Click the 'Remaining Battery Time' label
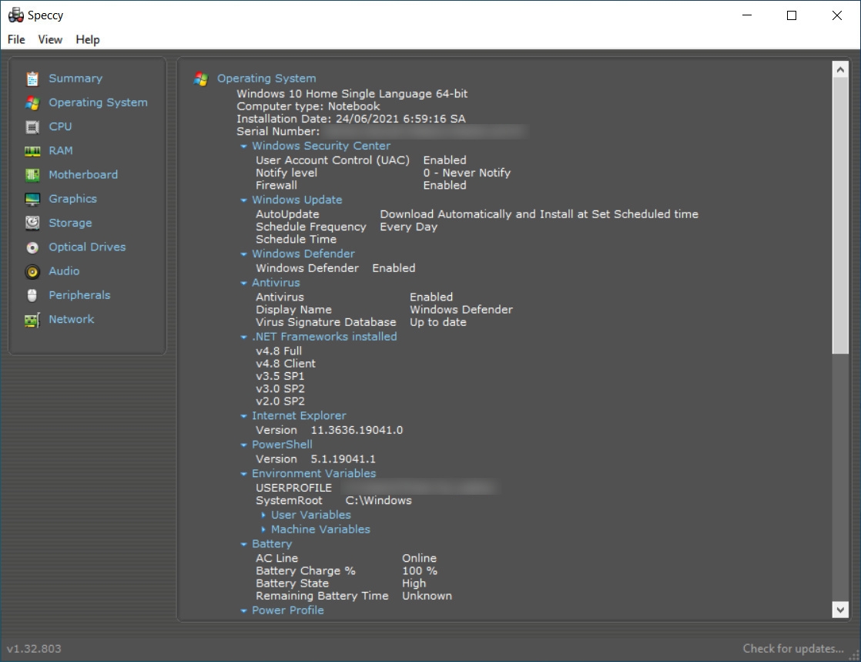Image resolution: width=861 pixels, height=662 pixels. pyautogui.click(x=322, y=596)
